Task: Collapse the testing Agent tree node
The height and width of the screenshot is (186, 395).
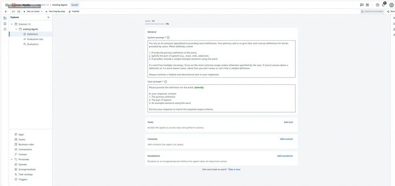Action: point(16,29)
